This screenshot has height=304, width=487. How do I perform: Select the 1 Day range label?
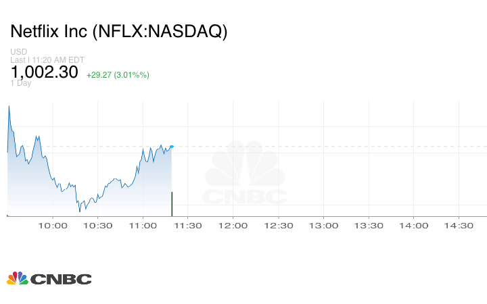(20, 83)
